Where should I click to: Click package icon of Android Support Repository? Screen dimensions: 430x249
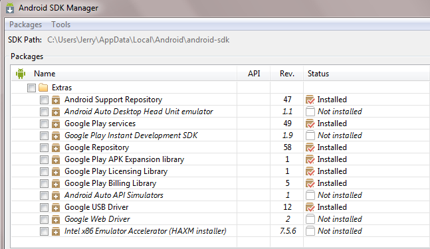56,100
